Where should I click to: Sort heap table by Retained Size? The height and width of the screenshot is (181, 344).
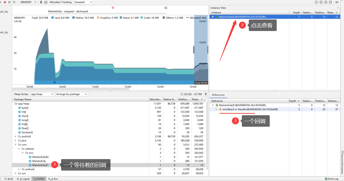[x=198, y=99]
